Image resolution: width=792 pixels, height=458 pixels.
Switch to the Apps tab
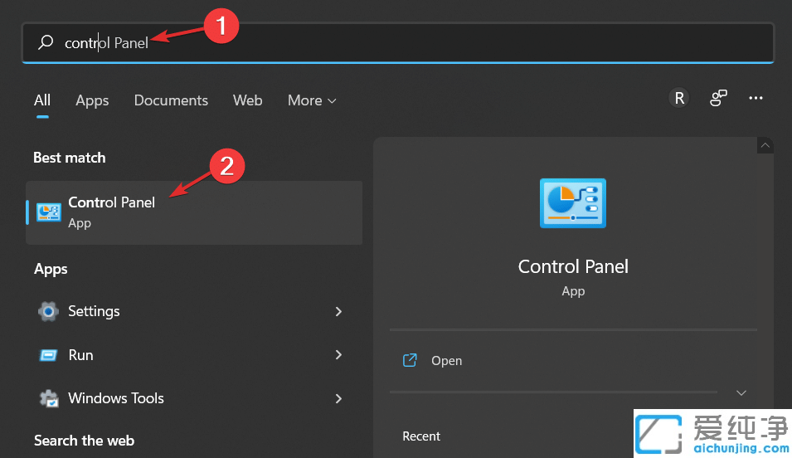[92, 100]
